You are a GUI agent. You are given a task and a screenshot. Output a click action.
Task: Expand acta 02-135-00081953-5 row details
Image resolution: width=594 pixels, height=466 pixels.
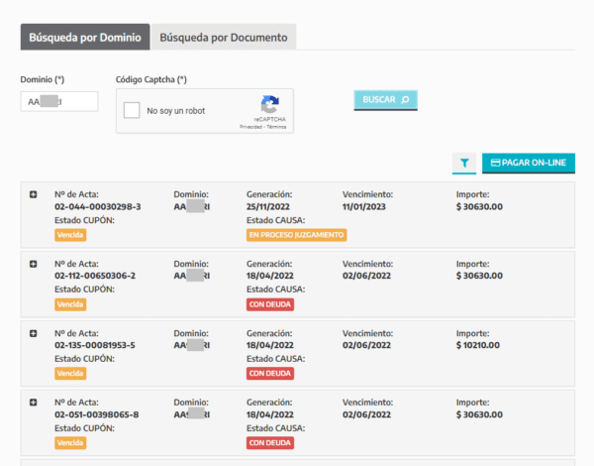pos(34,333)
